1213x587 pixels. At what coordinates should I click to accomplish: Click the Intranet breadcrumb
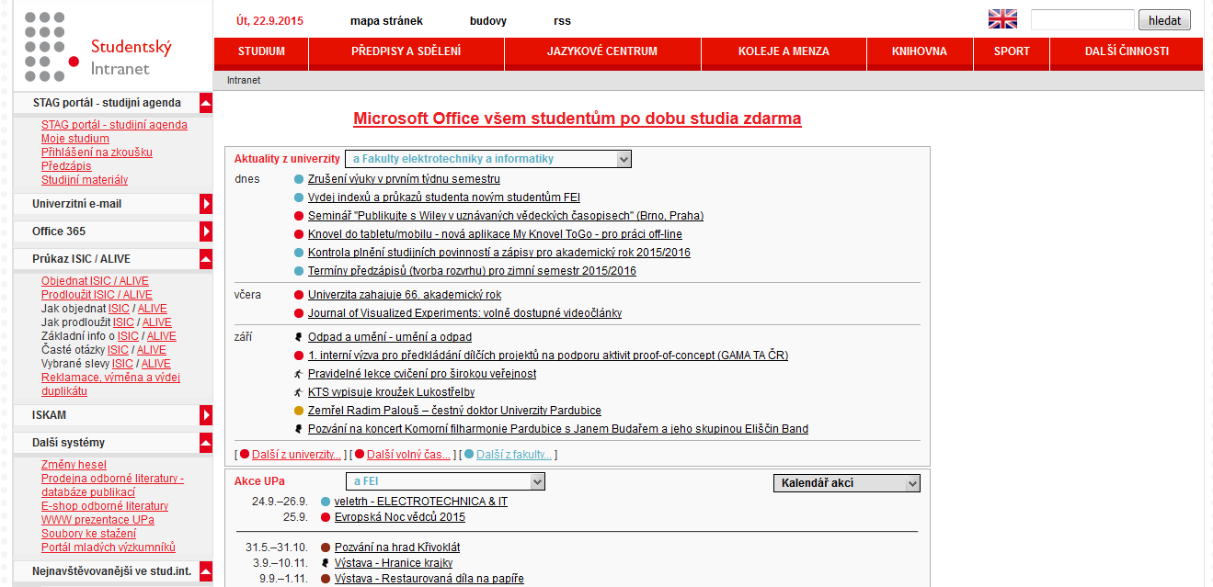[x=244, y=80]
